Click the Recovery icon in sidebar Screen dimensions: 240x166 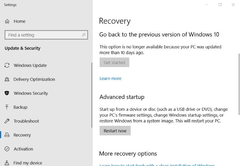(7, 135)
